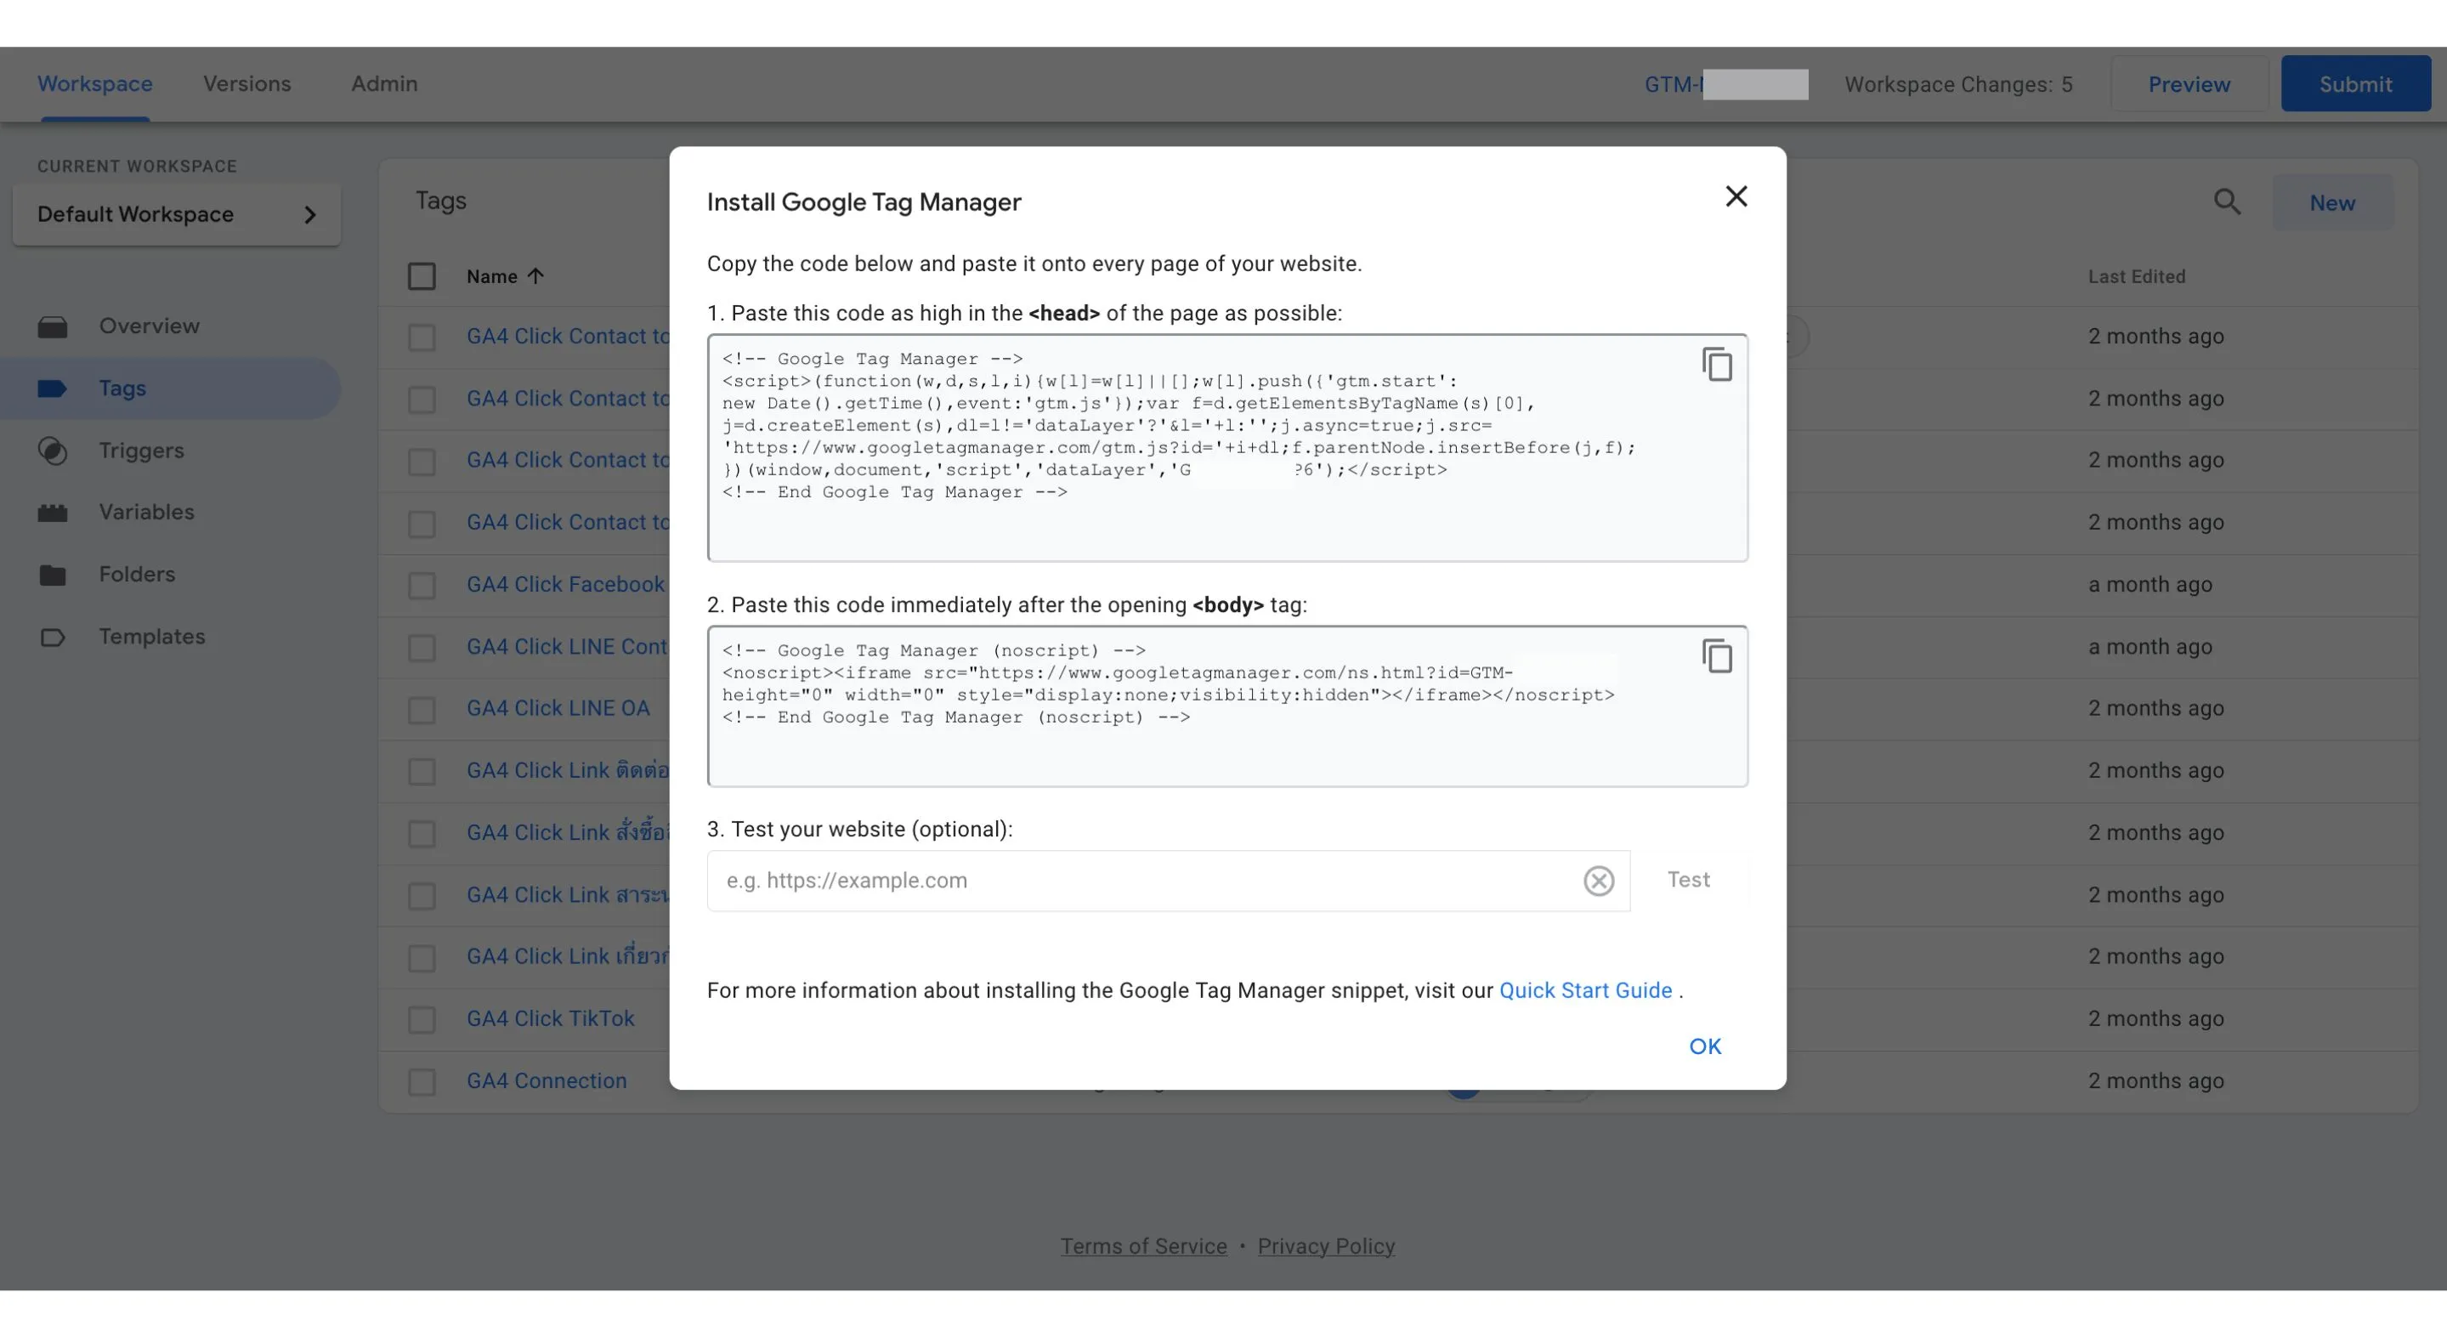Switch to the Versions tab
Image resolution: width=2447 pixels, height=1338 pixels.
click(x=247, y=84)
